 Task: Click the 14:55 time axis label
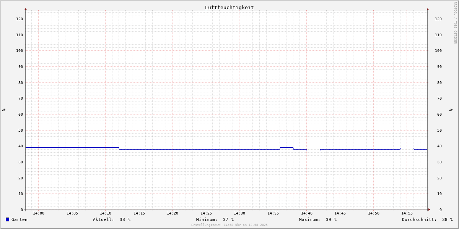click(x=407, y=213)
